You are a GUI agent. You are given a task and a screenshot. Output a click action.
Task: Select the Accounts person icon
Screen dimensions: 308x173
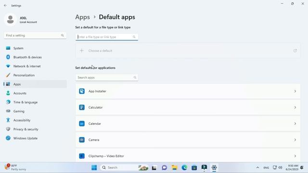click(x=8, y=93)
